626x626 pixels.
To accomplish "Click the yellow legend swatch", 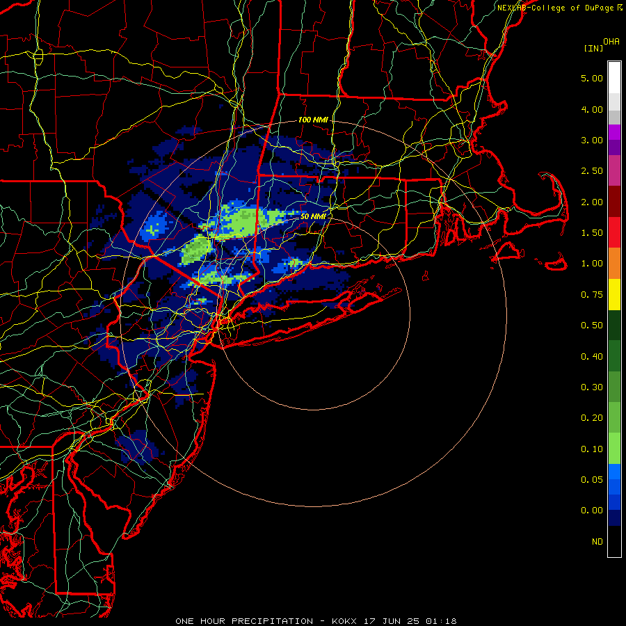I will click(x=614, y=294).
